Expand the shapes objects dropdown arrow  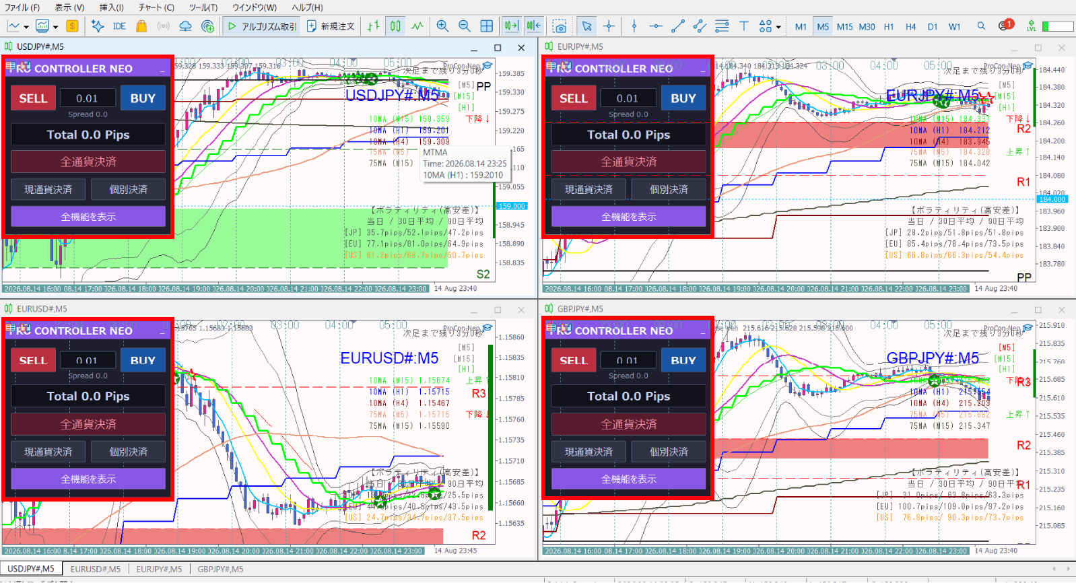[778, 27]
